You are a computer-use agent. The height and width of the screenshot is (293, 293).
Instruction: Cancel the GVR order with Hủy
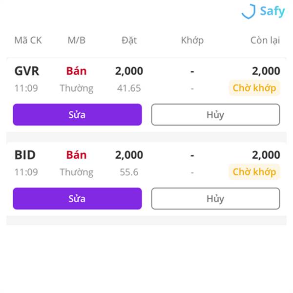click(x=215, y=115)
